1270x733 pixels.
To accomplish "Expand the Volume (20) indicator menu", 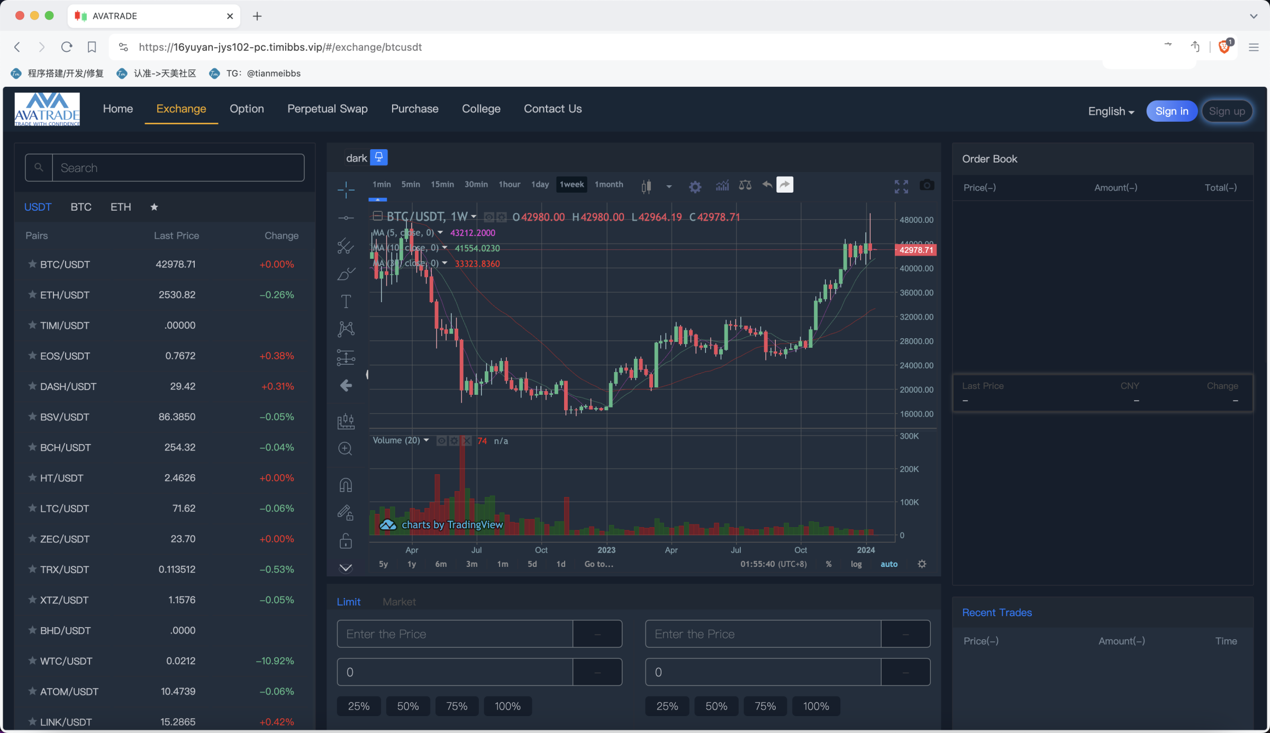I will [426, 440].
